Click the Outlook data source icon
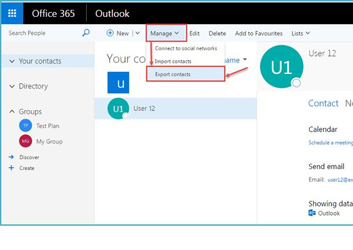 pos(312,213)
